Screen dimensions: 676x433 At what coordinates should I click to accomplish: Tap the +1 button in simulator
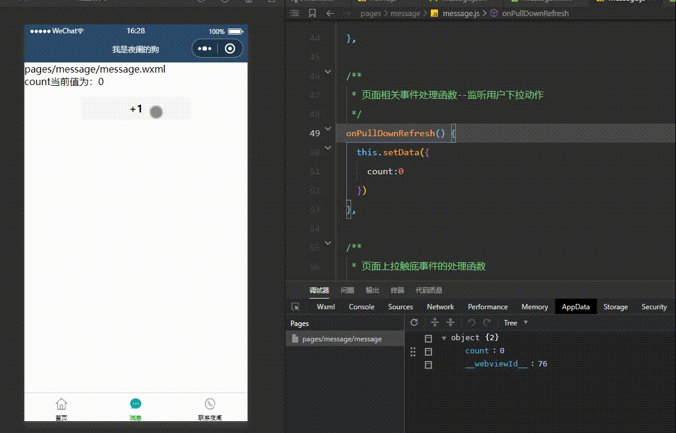136,109
